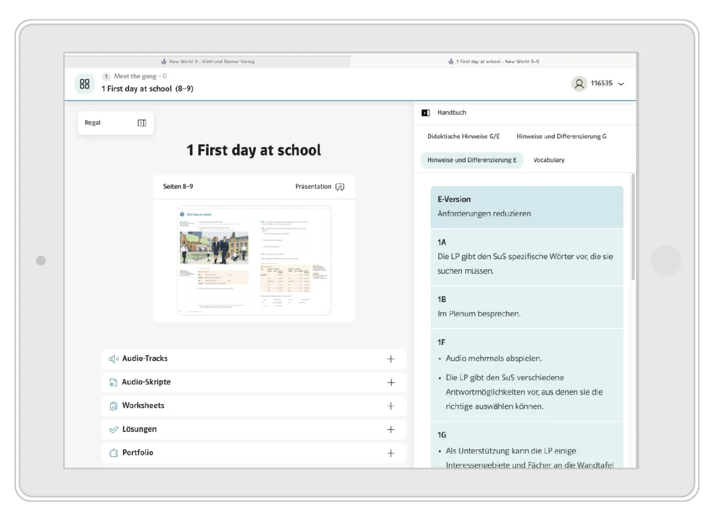Image resolution: width=714 pixels, height=521 pixels.
Task: Click the Lösungen checkmark icon
Action: [x=114, y=430]
